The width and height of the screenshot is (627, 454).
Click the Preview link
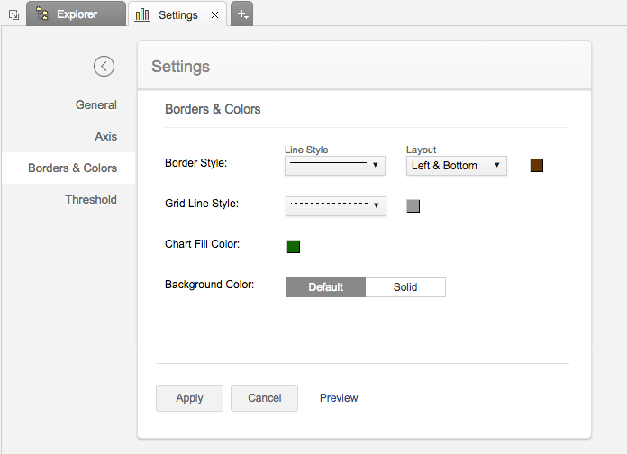(339, 398)
